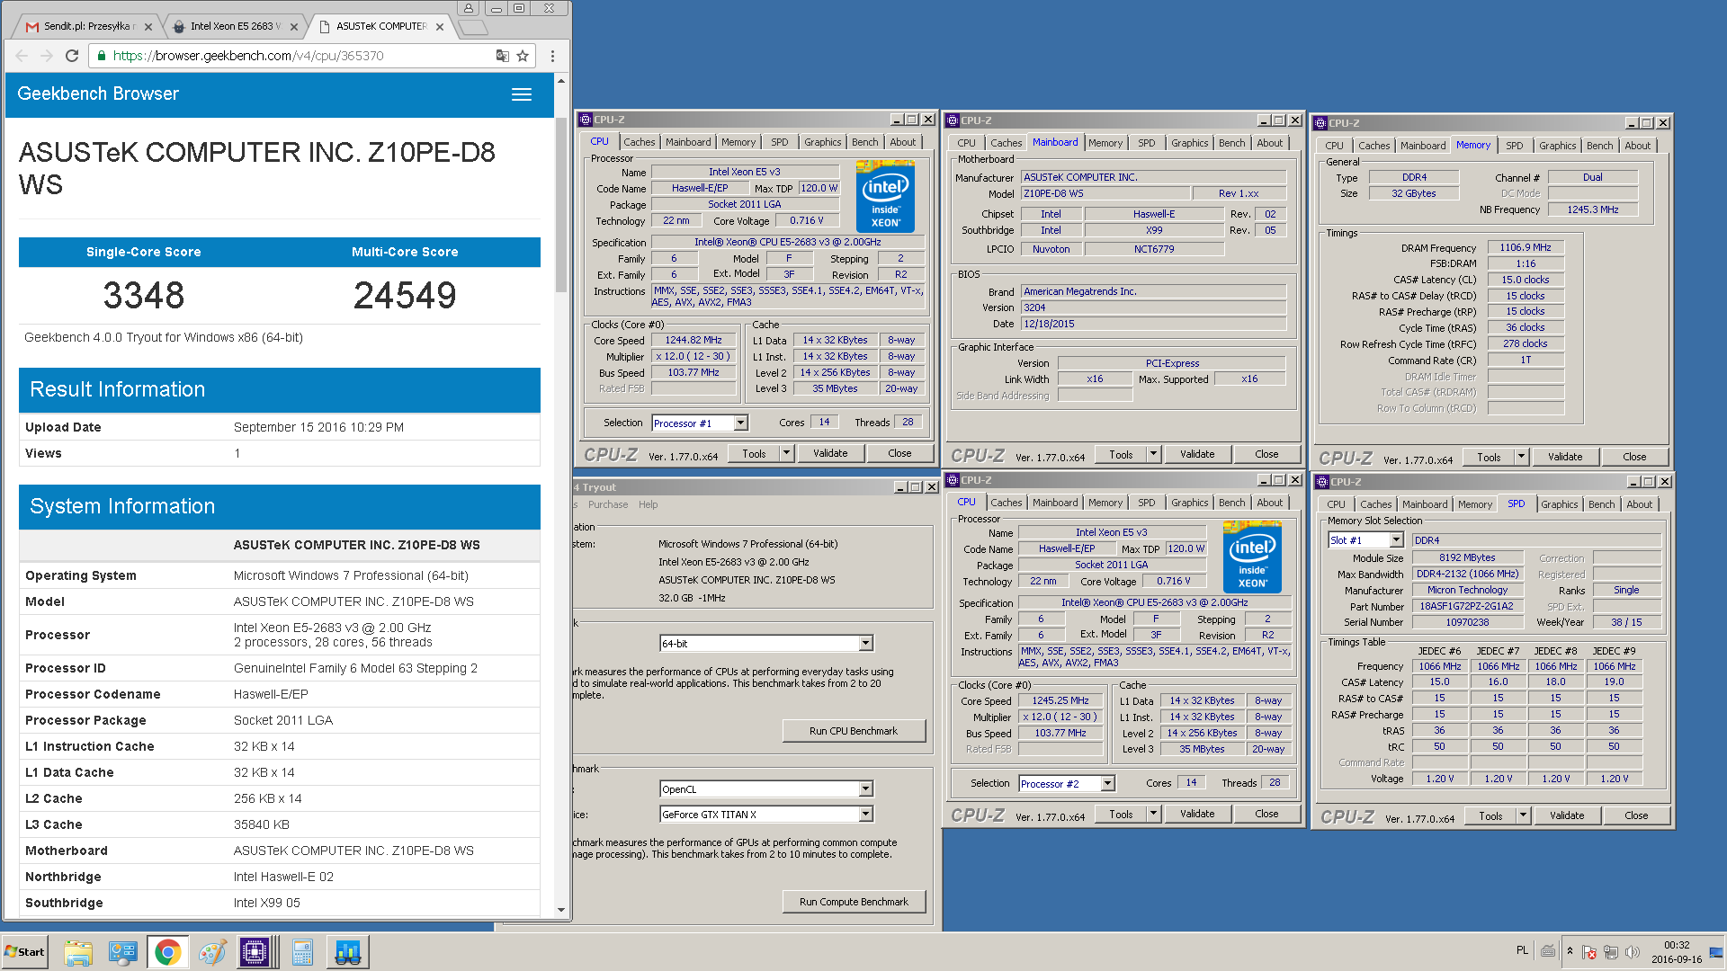Click the Part Number field 18ASF1G72PZ-2G1A2
The image size is (1727, 971).
point(1466,607)
